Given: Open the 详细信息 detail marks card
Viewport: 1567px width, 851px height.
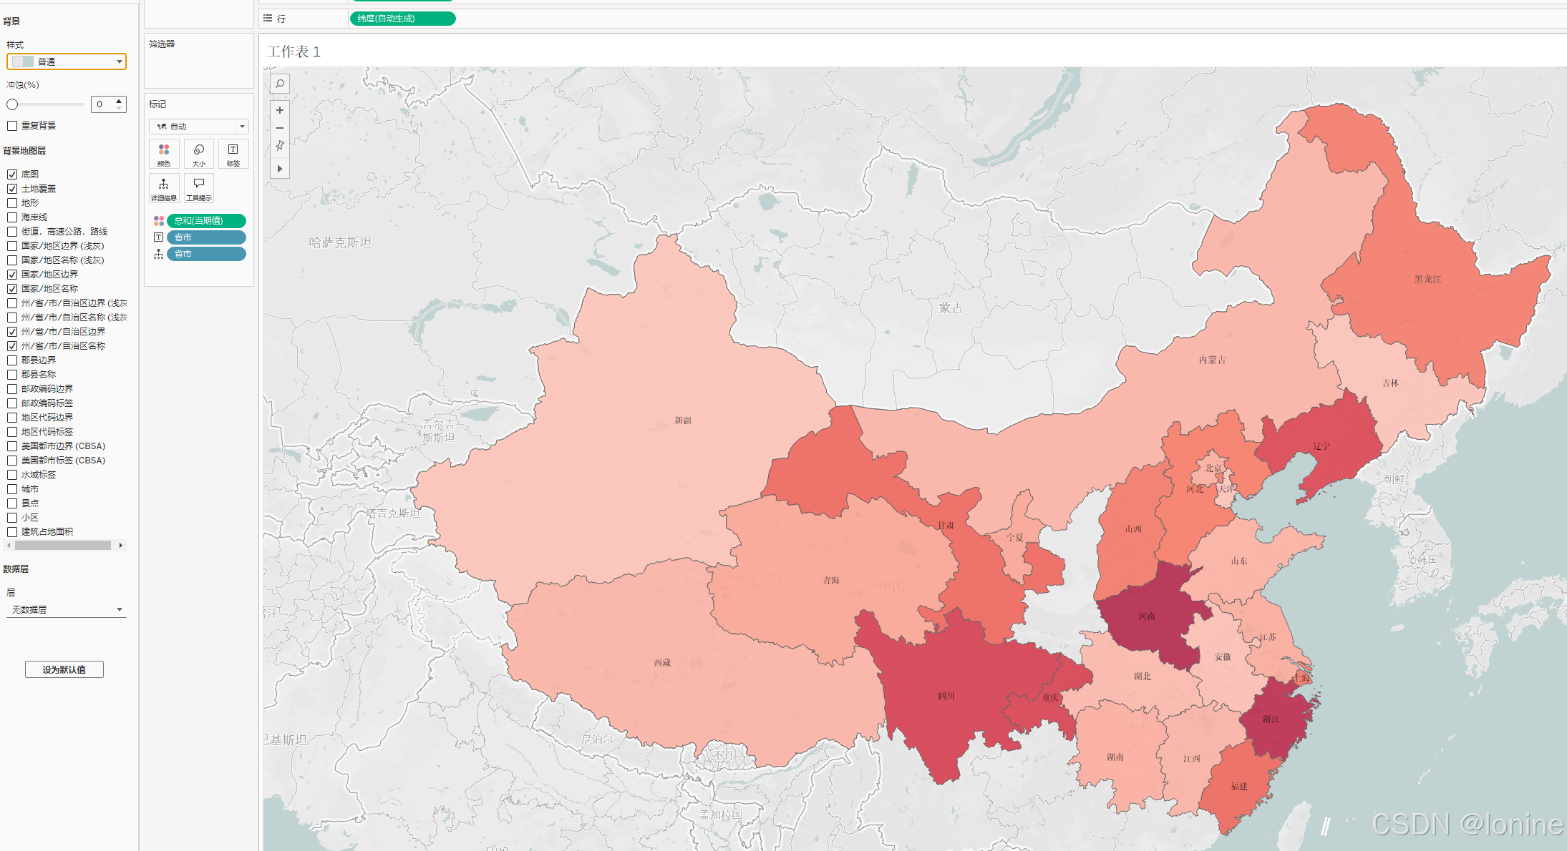Looking at the screenshot, I should point(164,189).
